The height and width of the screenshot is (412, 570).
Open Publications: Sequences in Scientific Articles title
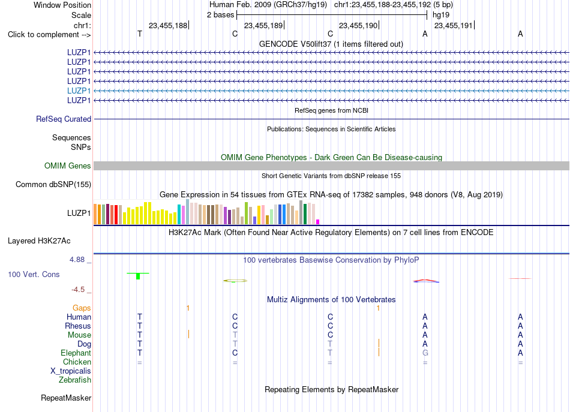pyautogui.click(x=331, y=129)
